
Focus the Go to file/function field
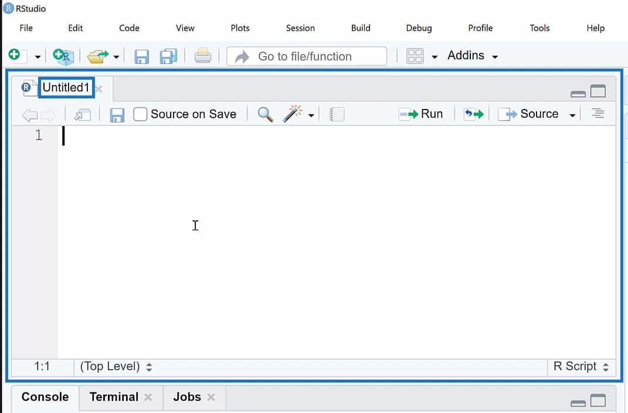307,56
